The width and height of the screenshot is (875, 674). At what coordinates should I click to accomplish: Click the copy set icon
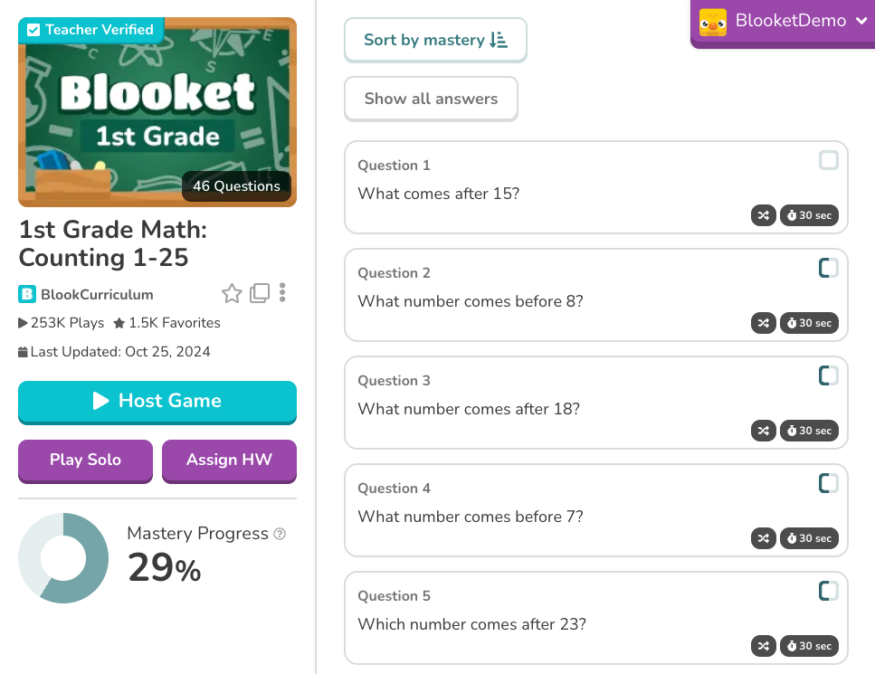(260, 293)
